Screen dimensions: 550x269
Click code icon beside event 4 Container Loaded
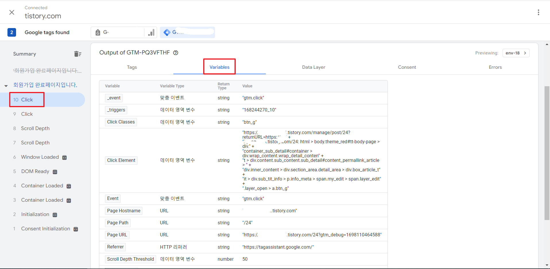click(69, 186)
